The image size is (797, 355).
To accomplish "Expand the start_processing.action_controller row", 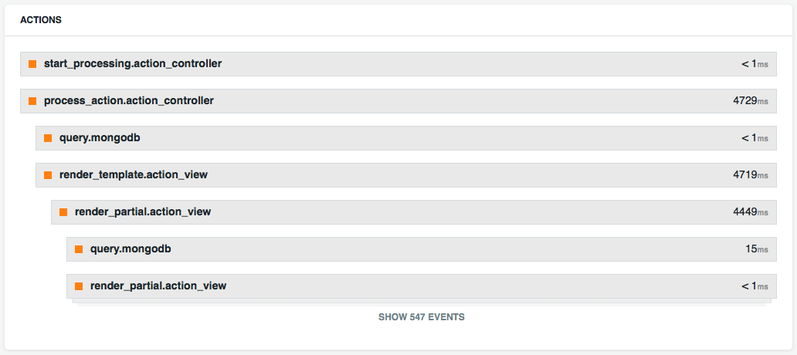I will [x=398, y=64].
